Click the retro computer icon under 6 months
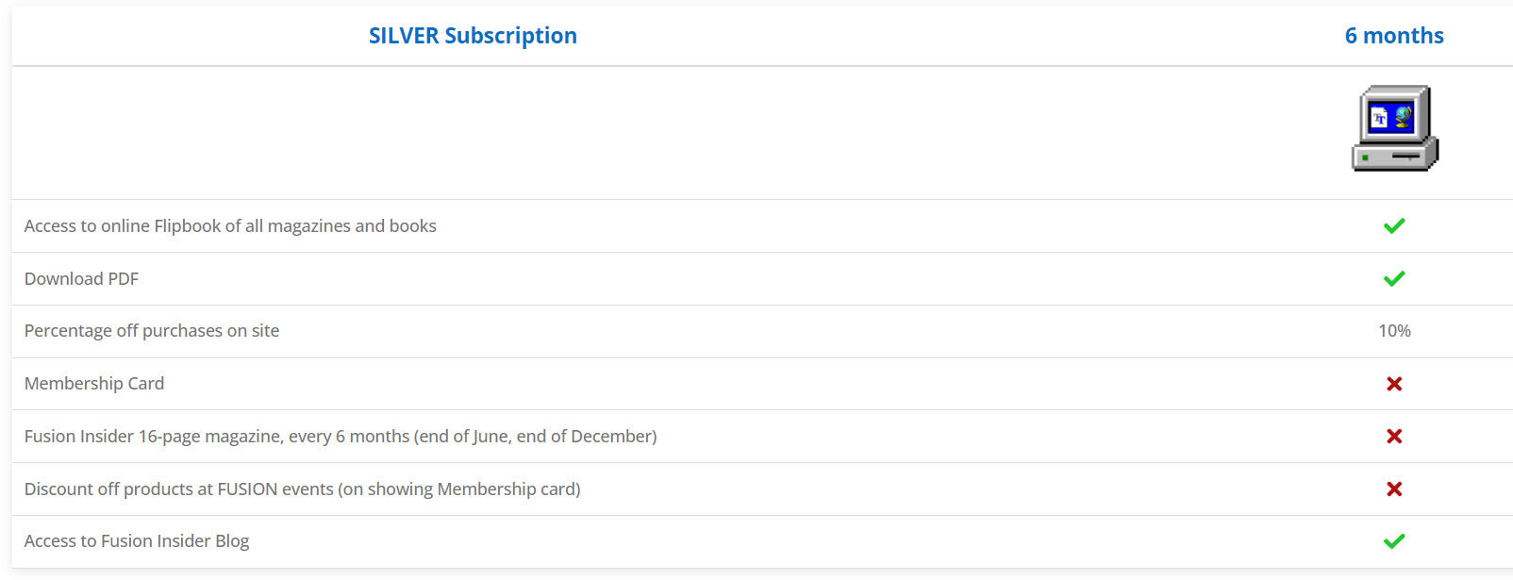This screenshot has width=1513, height=580. pyautogui.click(x=1394, y=129)
